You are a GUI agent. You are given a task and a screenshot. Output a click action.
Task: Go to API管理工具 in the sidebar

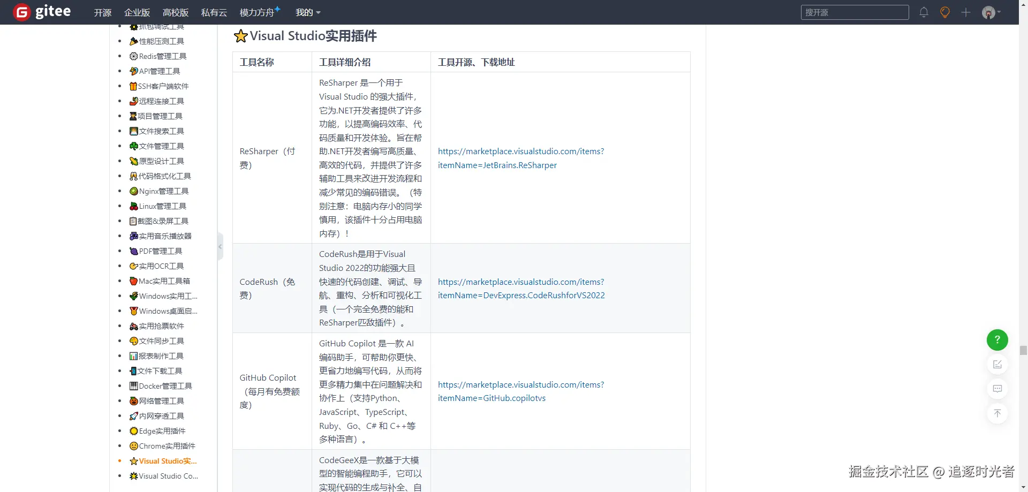pos(155,71)
